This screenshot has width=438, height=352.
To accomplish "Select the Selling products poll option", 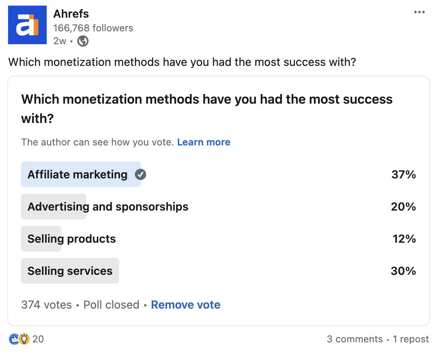I will 71,239.
